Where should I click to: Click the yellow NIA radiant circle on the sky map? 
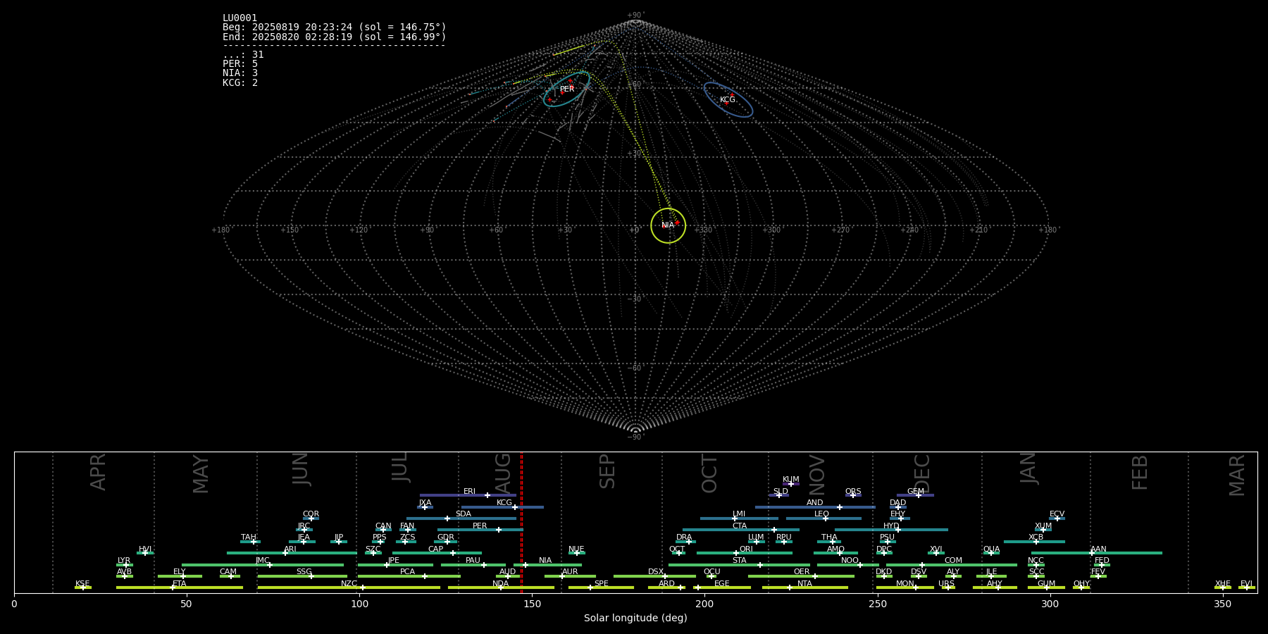point(668,225)
